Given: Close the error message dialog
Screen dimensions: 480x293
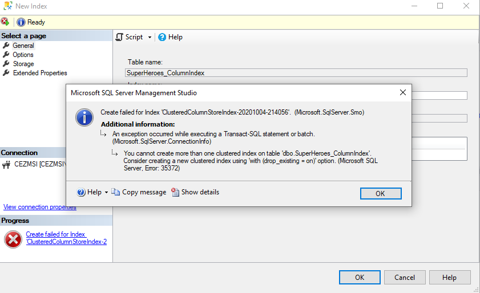Looking at the screenshot, I should click(x=403, y=92).
